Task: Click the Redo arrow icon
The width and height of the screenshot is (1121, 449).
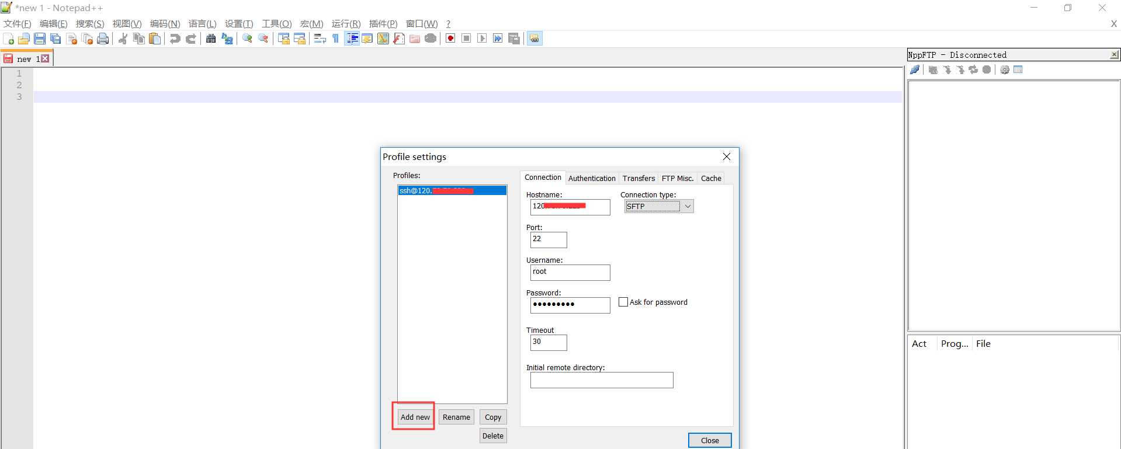Action: click(190, 39)
